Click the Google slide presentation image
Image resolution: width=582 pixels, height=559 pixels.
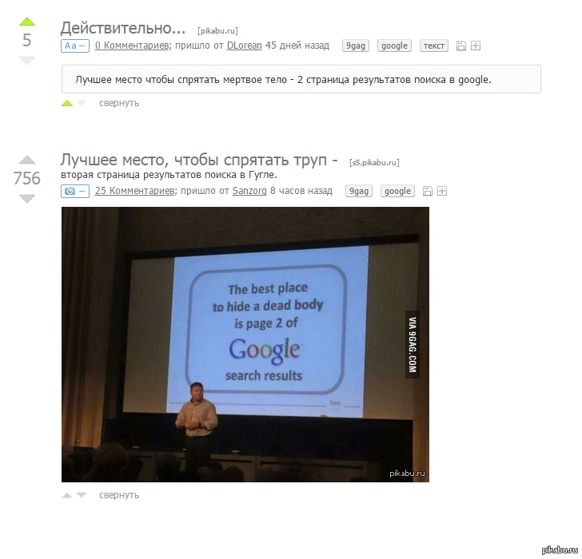click(x=245, y=344)
